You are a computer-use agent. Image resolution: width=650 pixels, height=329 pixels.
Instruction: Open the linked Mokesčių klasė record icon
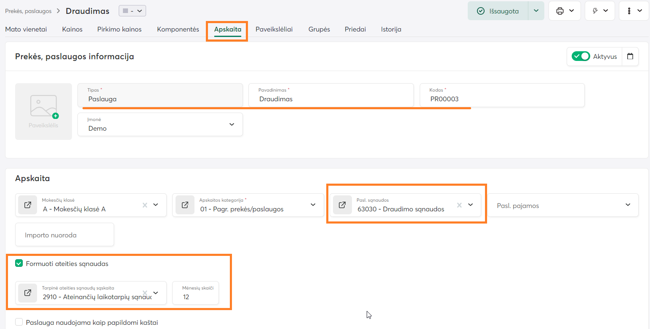(x=28, y=205)
